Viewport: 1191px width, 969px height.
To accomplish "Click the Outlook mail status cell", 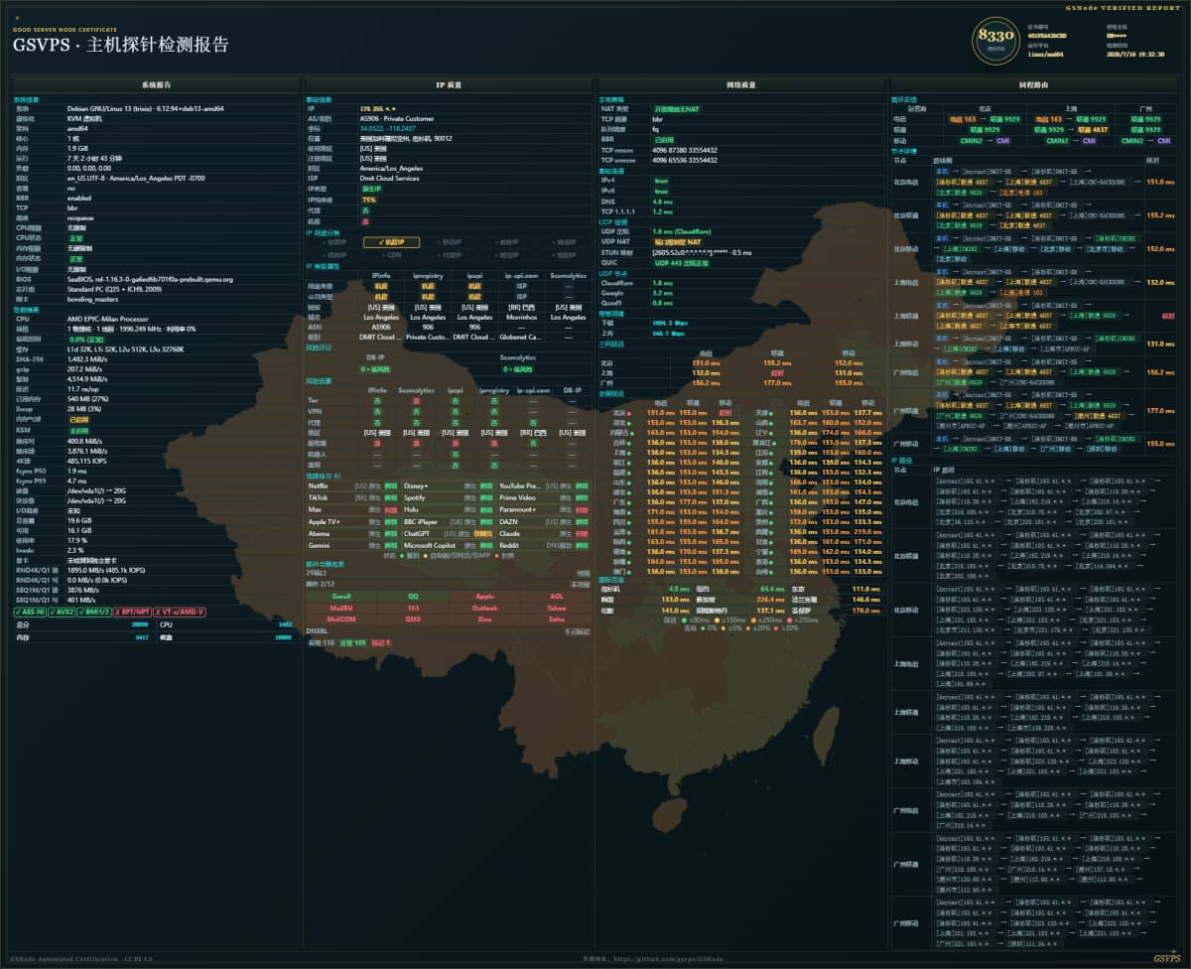I will 484,607.
